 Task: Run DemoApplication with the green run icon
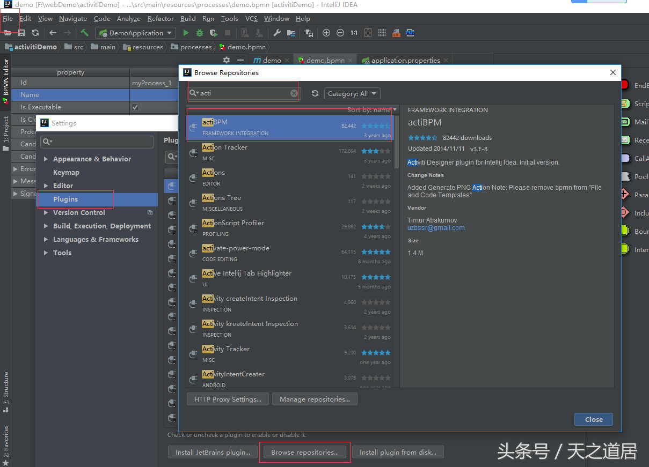click(x=186, y=32)
